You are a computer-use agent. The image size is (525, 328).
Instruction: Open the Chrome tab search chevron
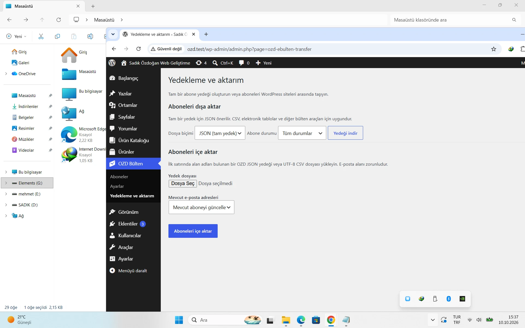pyautogui.click(x=113, y=34)
